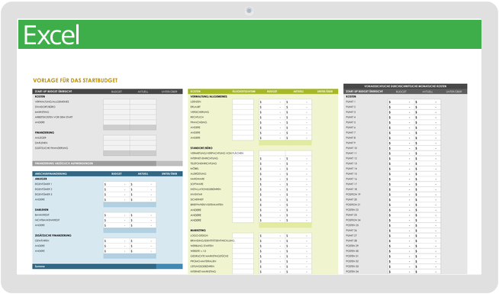Screen dimensions: 499x294
Task: Click the webcam dot atop the monitor frame
Action: (x=249, y=11)
